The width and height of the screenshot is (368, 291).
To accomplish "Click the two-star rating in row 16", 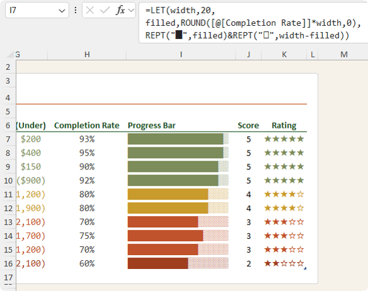I will point(284,263).
